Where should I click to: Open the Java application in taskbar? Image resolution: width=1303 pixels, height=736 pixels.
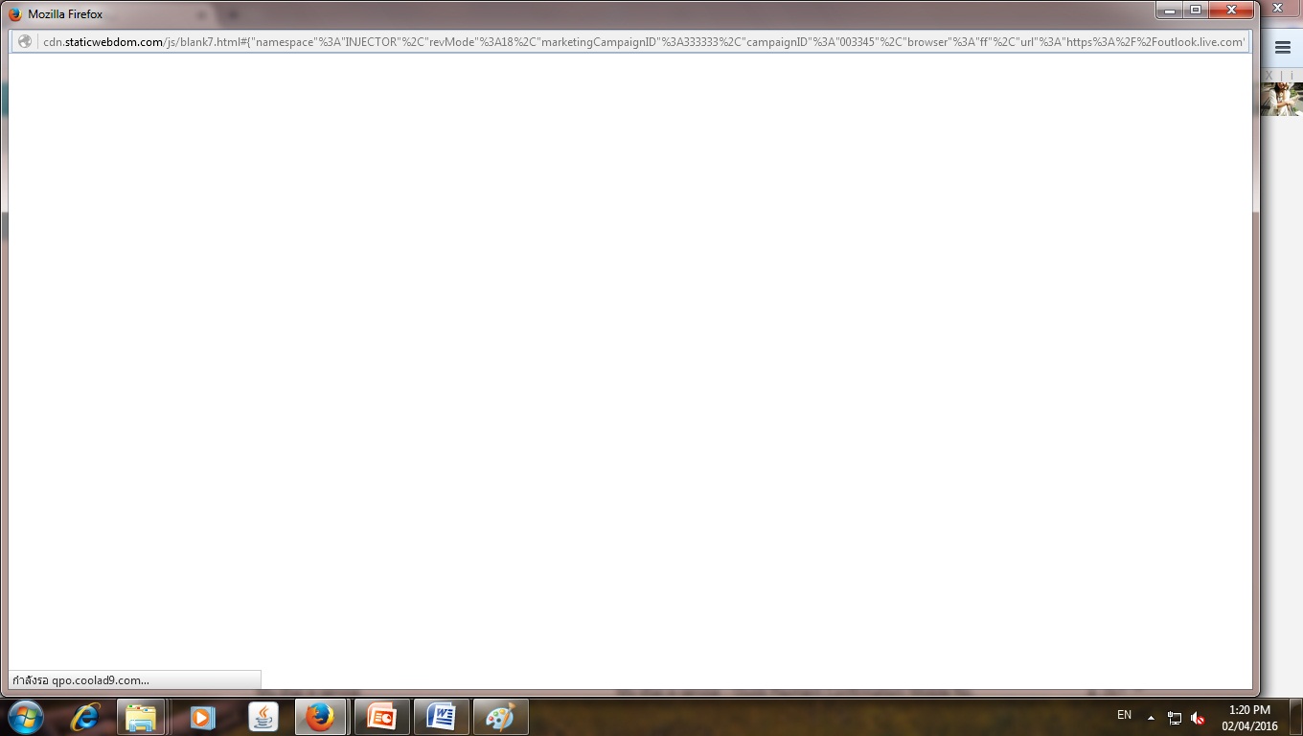click(x=263, y=717)
